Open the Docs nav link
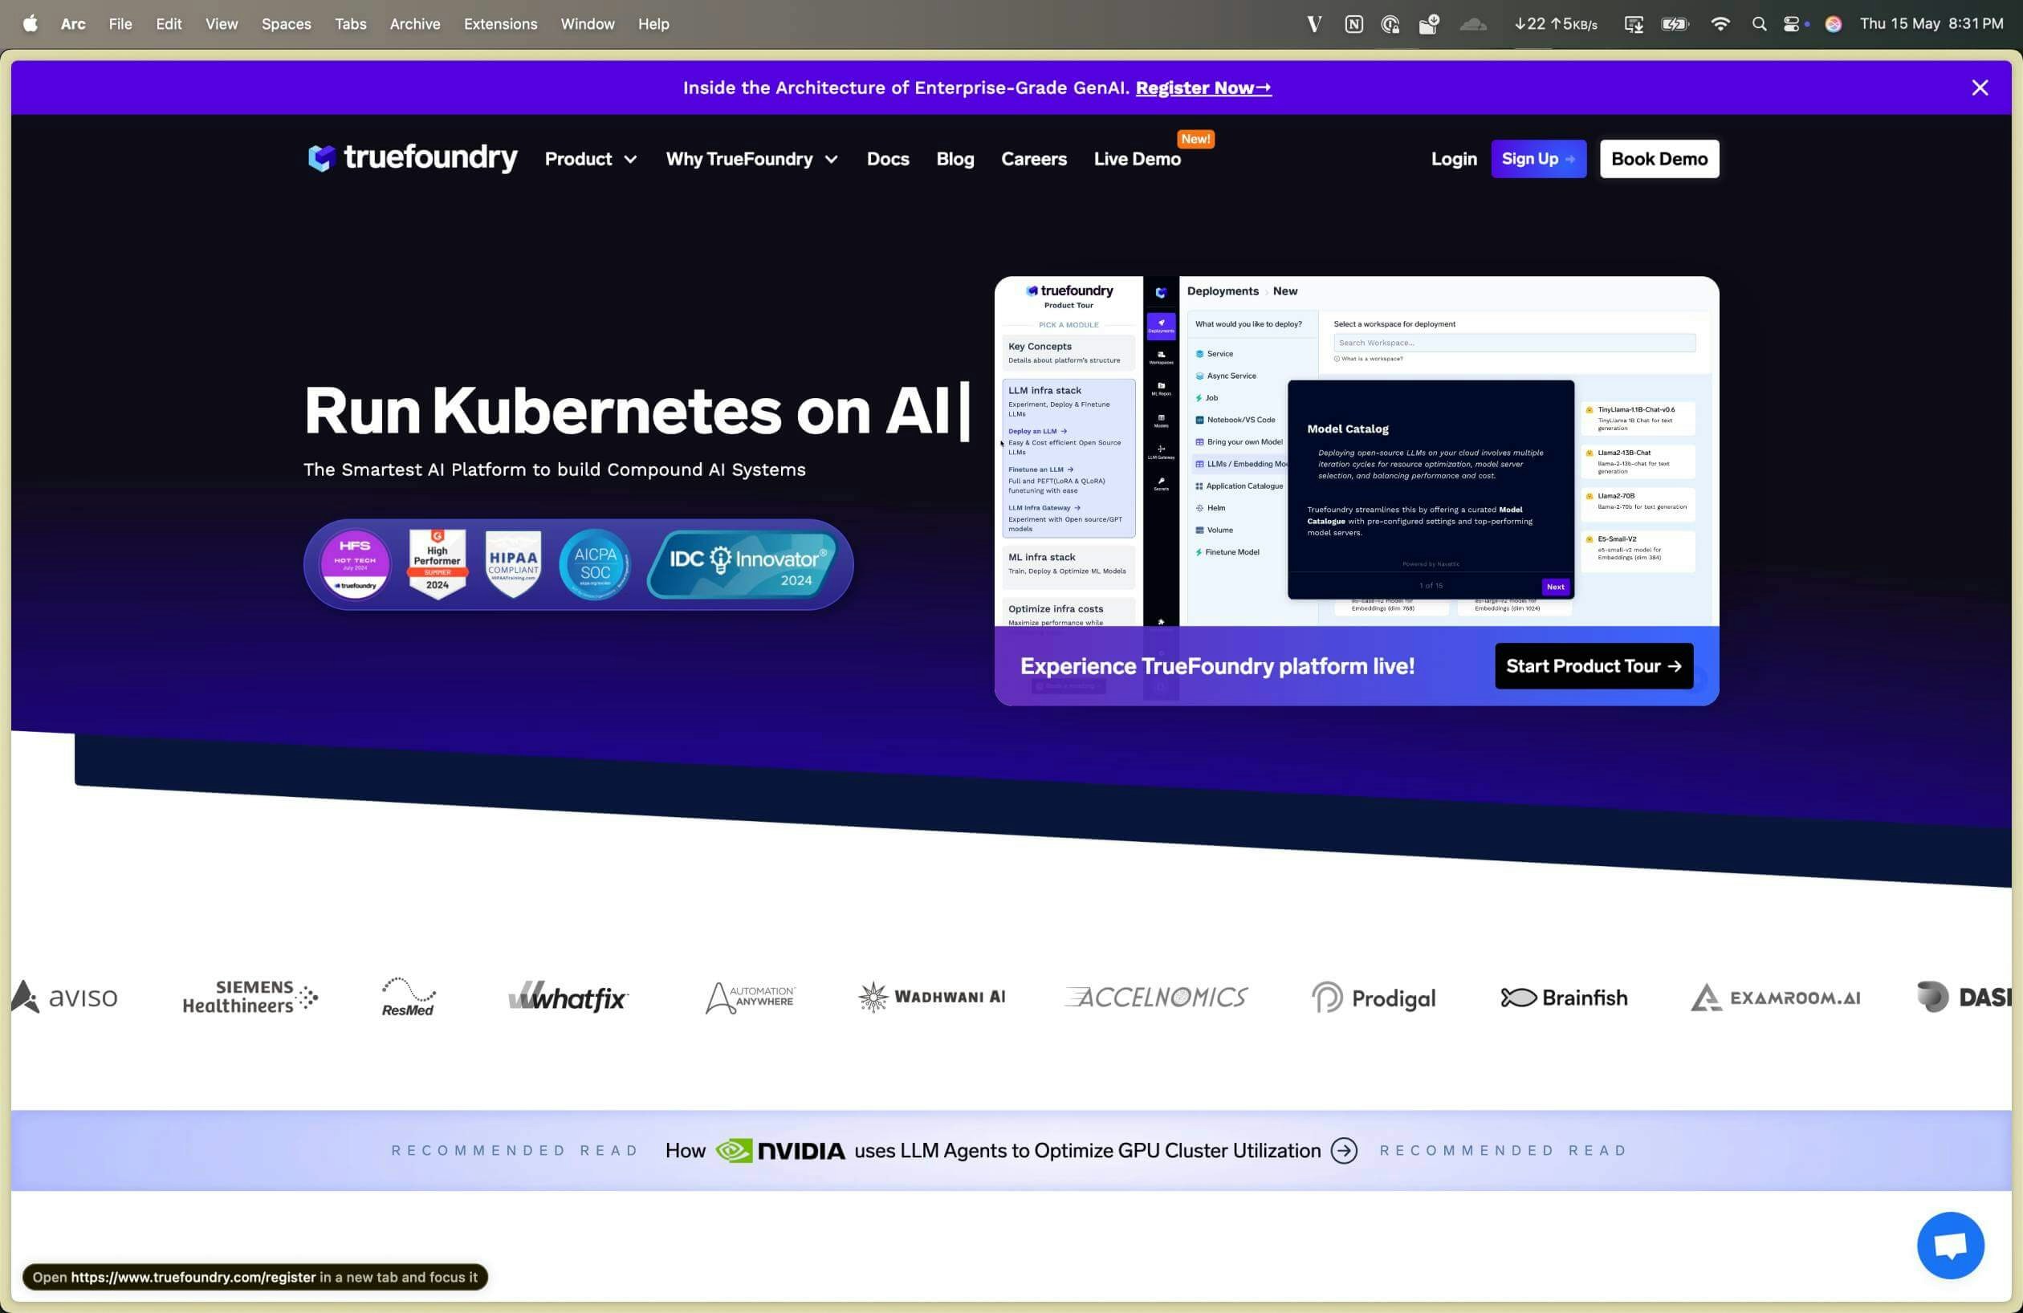 887,159
